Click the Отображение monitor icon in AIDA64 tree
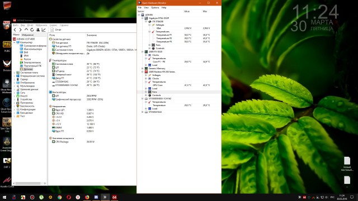 pos(18,83)
